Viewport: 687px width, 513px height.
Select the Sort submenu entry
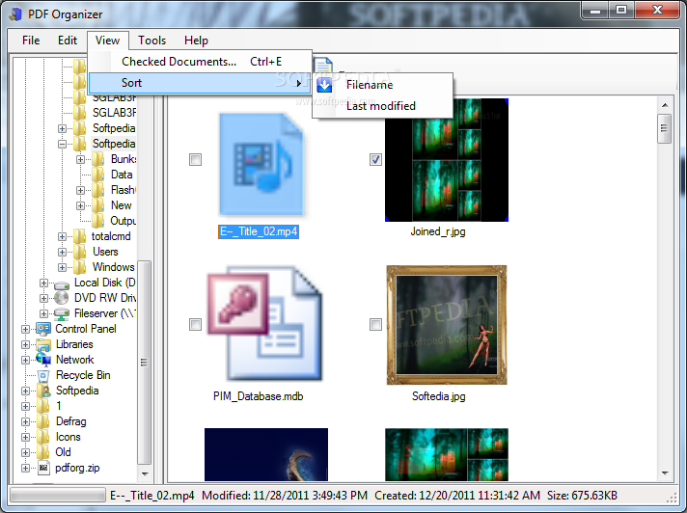click(x=200, y=83)
